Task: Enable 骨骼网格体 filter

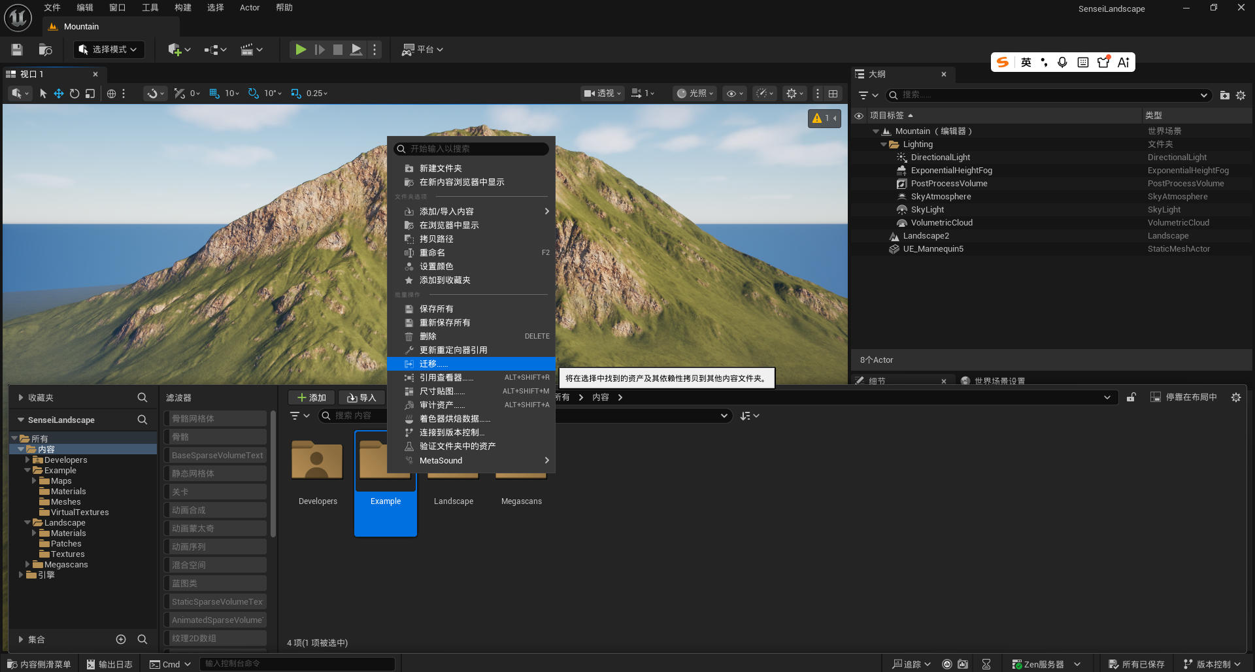Action: coord(215,418)
